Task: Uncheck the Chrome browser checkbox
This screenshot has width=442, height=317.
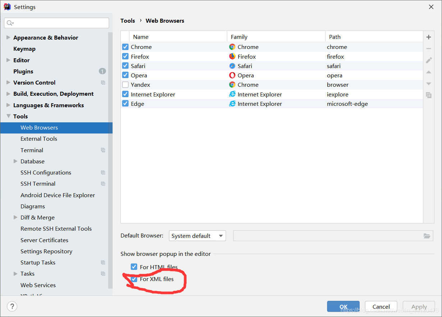Action: click(x=125, y=47)
